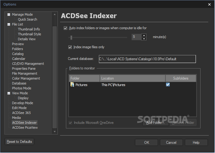Open Color Management options

click(x=26, y=78)
